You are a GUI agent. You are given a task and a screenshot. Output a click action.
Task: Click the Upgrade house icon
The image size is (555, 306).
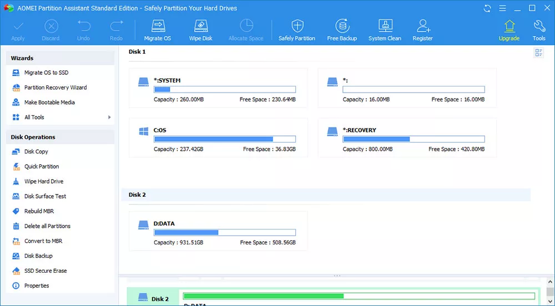coord(509,26)
